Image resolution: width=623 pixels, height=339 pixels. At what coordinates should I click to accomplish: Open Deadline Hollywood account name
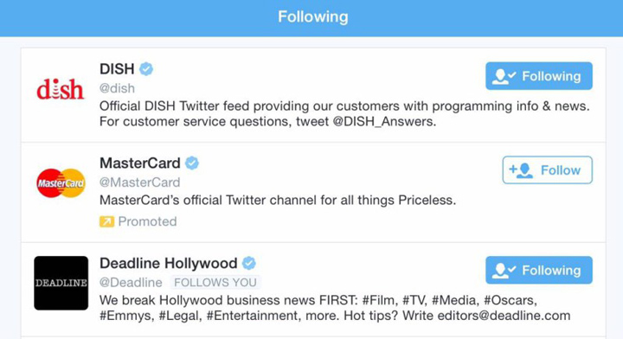tap(169, 263)
